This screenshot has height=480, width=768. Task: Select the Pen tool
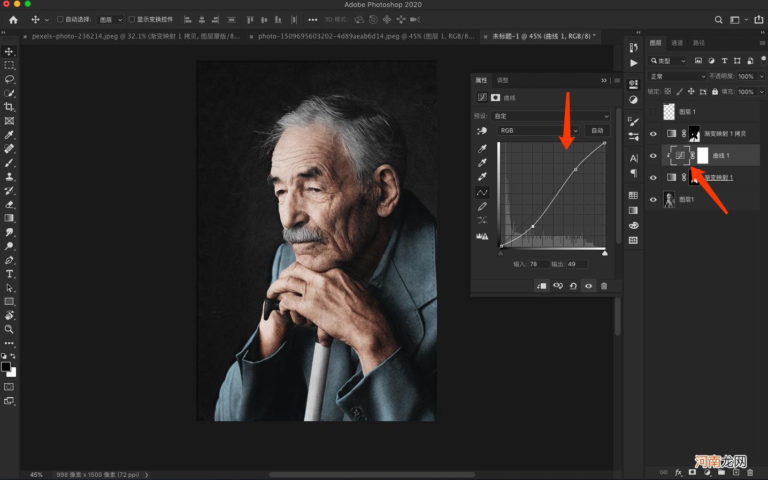(x=9, y=260)
